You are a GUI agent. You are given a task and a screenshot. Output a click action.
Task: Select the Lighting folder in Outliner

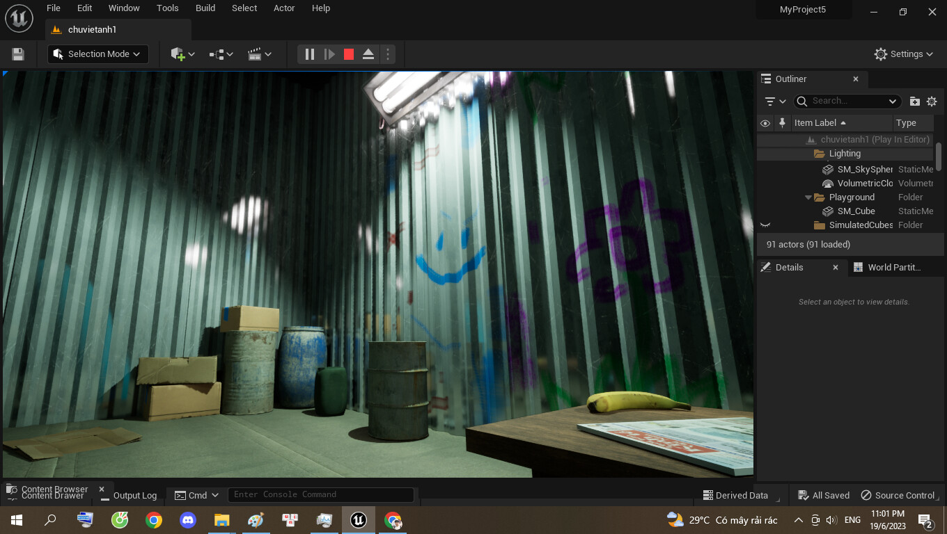(x=845, y=154)
